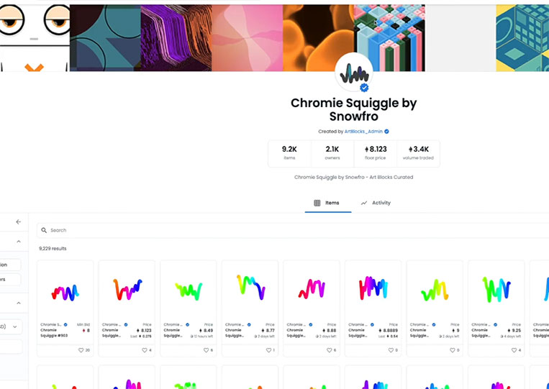Image resolution: width=549 pixels, height=389 pixels.
Task: Collapse the first sidebar filter section
Action: click(19, 242)
